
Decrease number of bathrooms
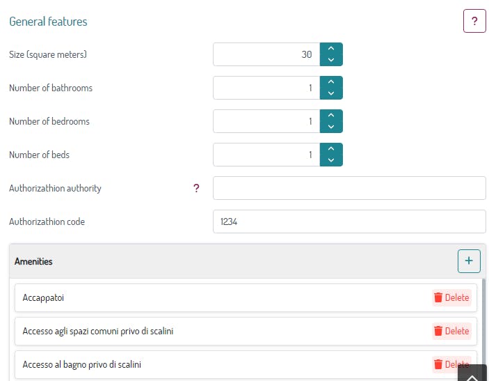pos(331,93)
